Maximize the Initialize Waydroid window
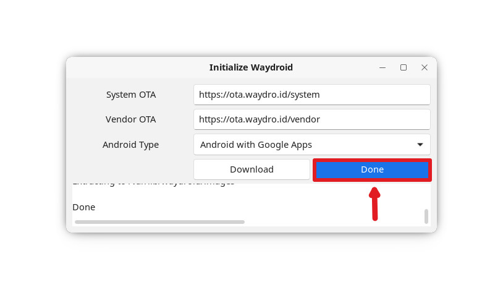The width and height of the screenshot is (503, 308). (x=404, y=67)
